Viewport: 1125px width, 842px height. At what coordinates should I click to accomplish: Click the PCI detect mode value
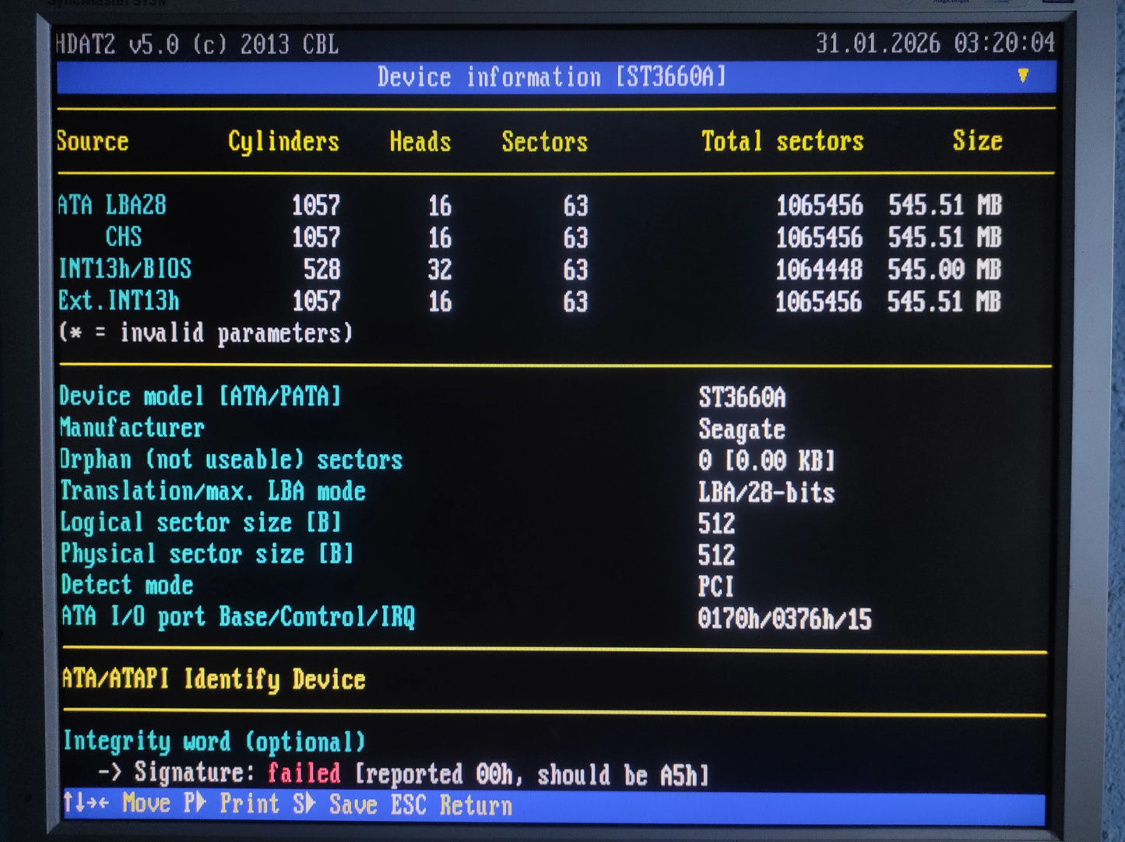pyautogui.click(x=716, y=587)
